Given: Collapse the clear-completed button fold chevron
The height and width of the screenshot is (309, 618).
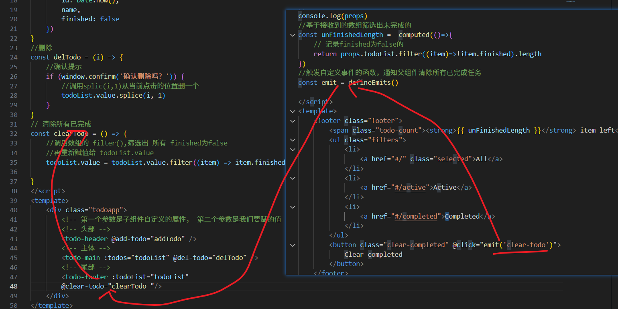Looking at the screenshot, I should click(293, 245).
